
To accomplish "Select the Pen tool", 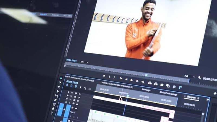I will [x=55, y=100].
